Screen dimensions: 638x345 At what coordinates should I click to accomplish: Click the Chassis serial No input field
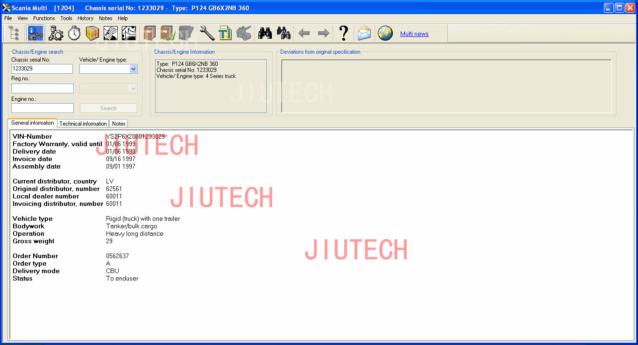tap(42, 69)
